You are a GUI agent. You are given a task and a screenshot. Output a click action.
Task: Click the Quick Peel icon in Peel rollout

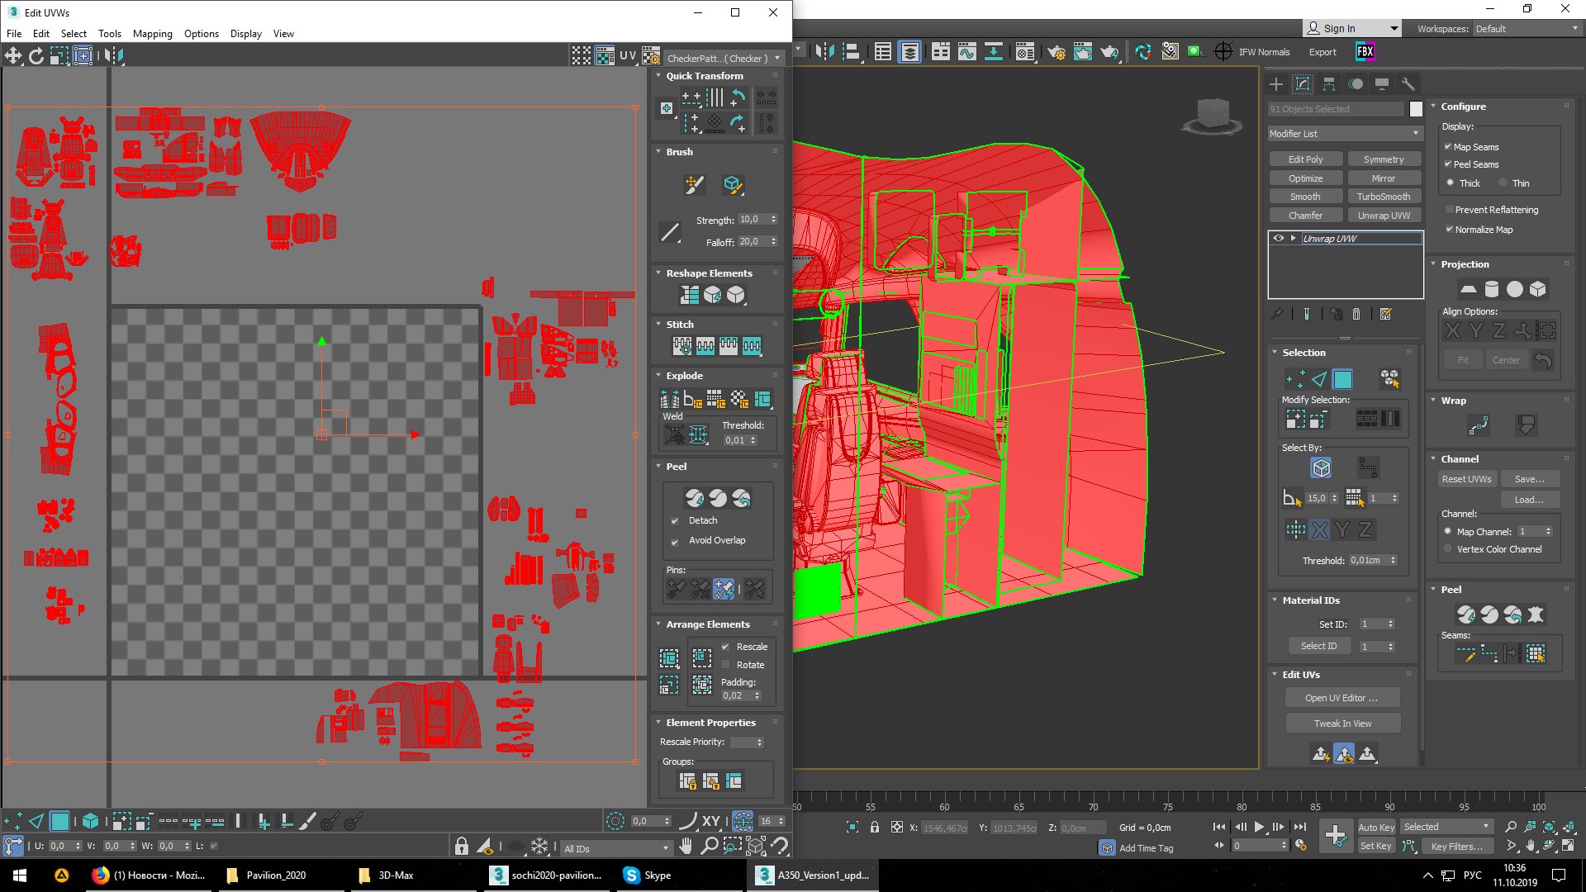coord(695,498)
